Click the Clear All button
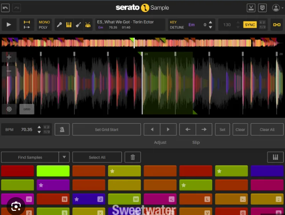 coord(267,129)
